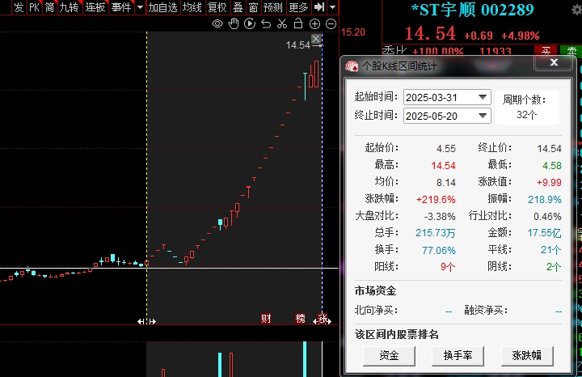Click the red 买 buy button

click(x=546, y=50)
